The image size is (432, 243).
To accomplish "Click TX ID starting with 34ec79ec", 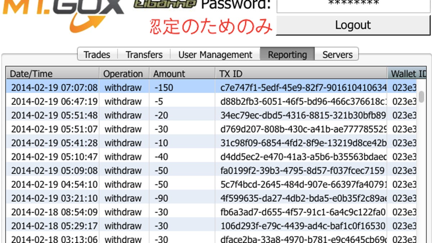I will point(303,116).
